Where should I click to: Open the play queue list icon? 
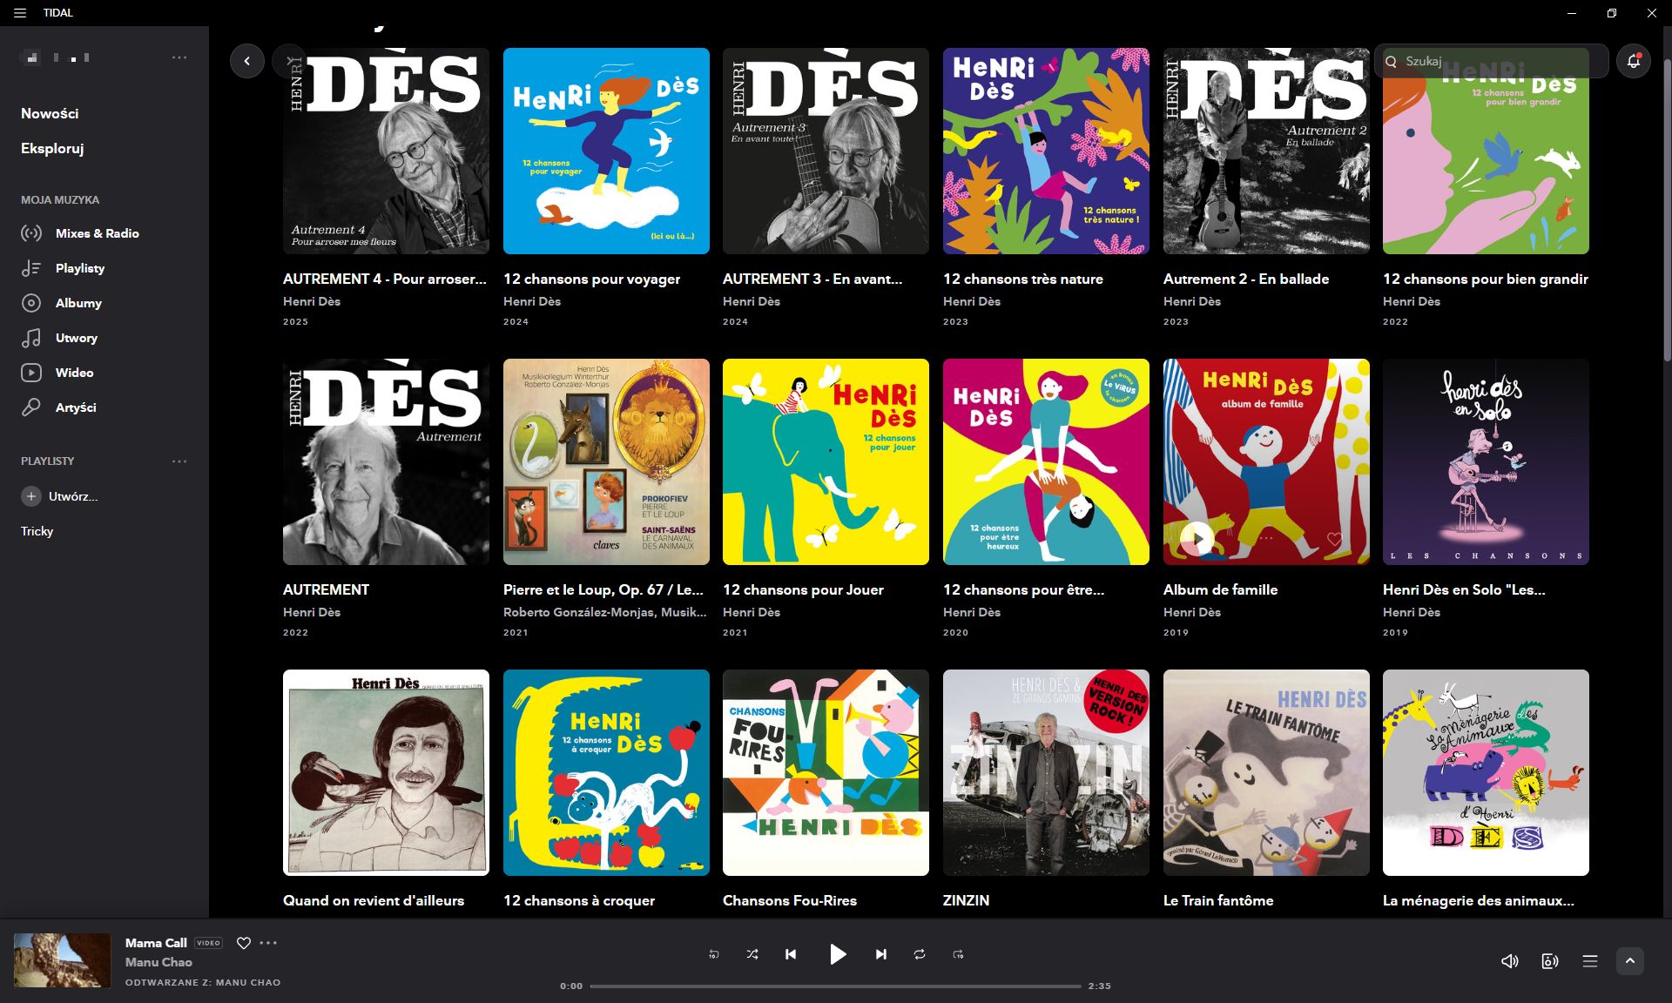tap(1590, 961)
